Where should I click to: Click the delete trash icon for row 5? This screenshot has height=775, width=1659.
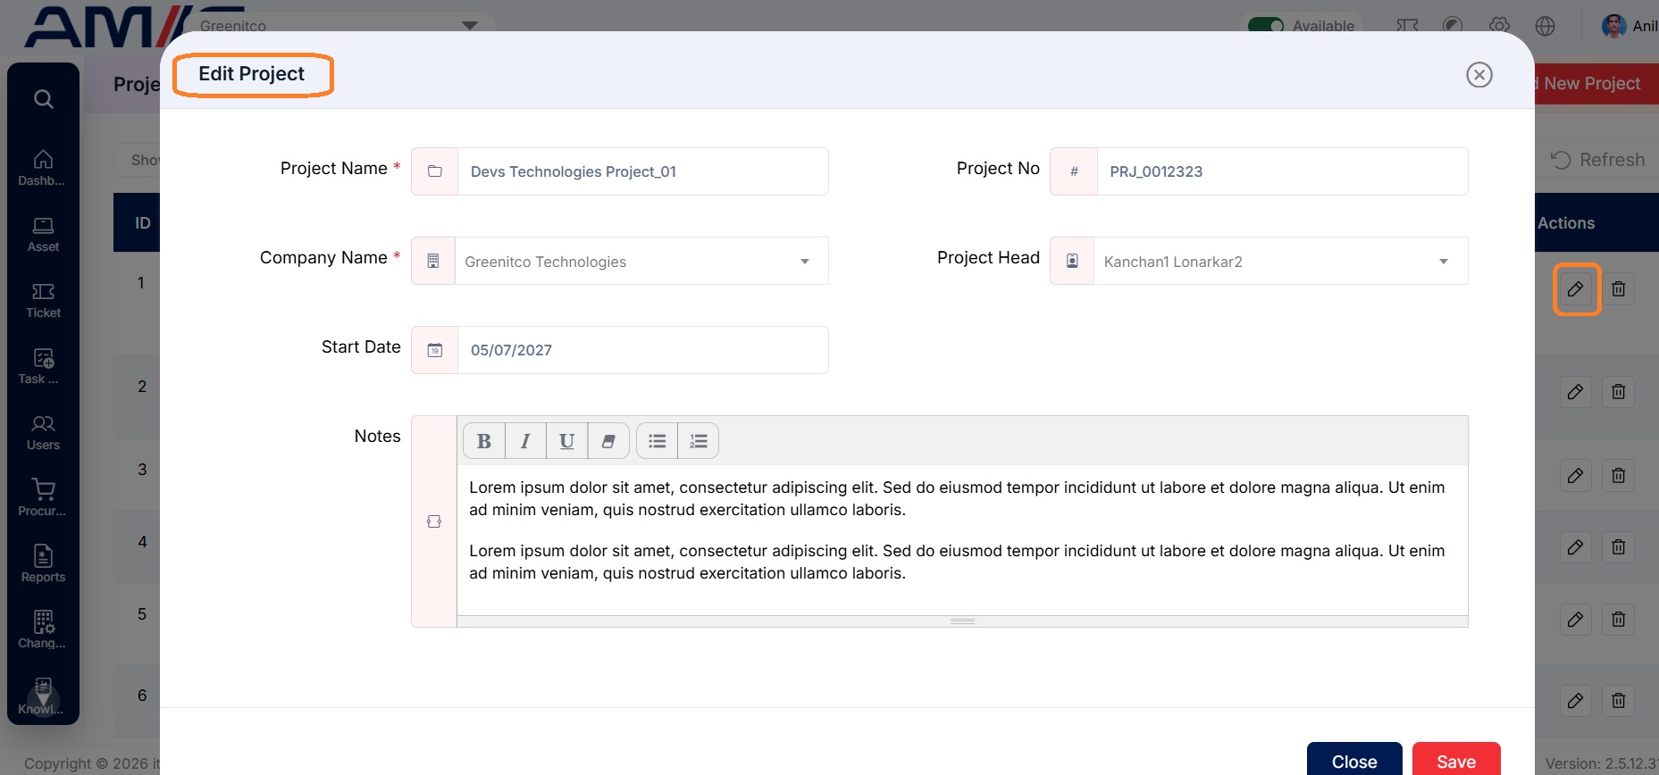tap(1618, 620)
